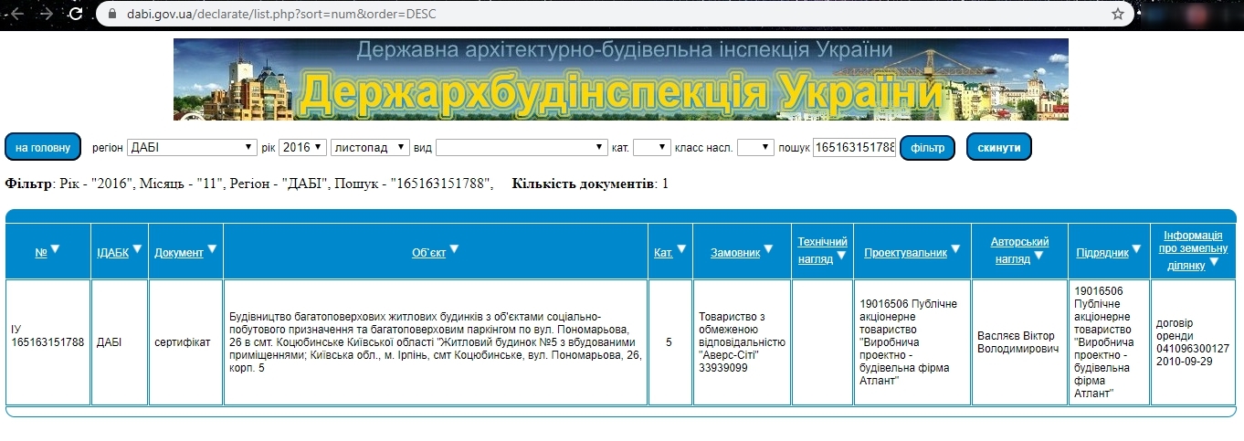Click the Кількість документів: 1 text
The width and height of the screenshot is (1244, 441).
point(590,184)
